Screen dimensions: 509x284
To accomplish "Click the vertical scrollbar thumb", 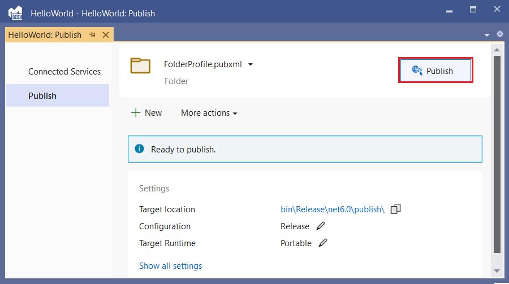I will pos(497,154).
